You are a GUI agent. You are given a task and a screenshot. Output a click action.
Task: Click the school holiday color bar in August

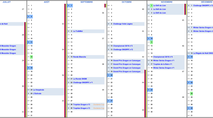coord(65,61)
